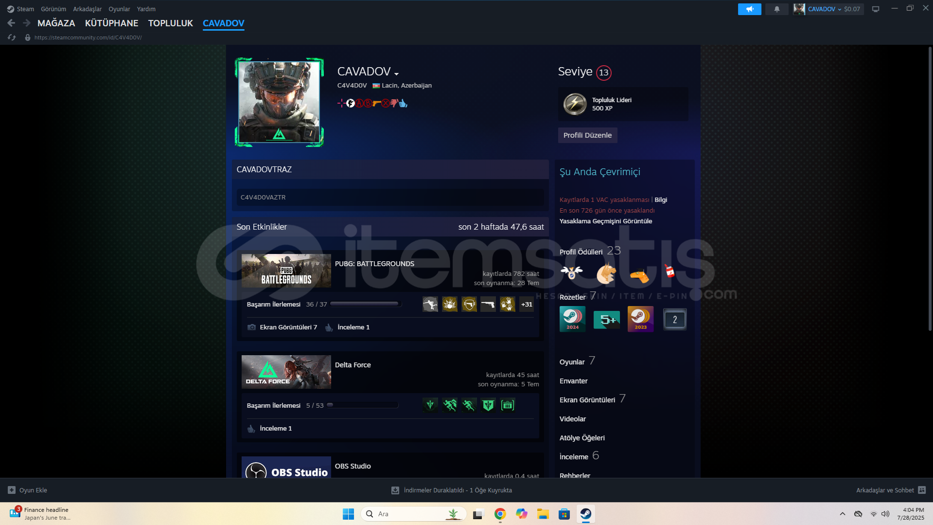The height and width of the screenshot is (525, 933).
Task: Open the notifications bell
Action: point(776,9)
